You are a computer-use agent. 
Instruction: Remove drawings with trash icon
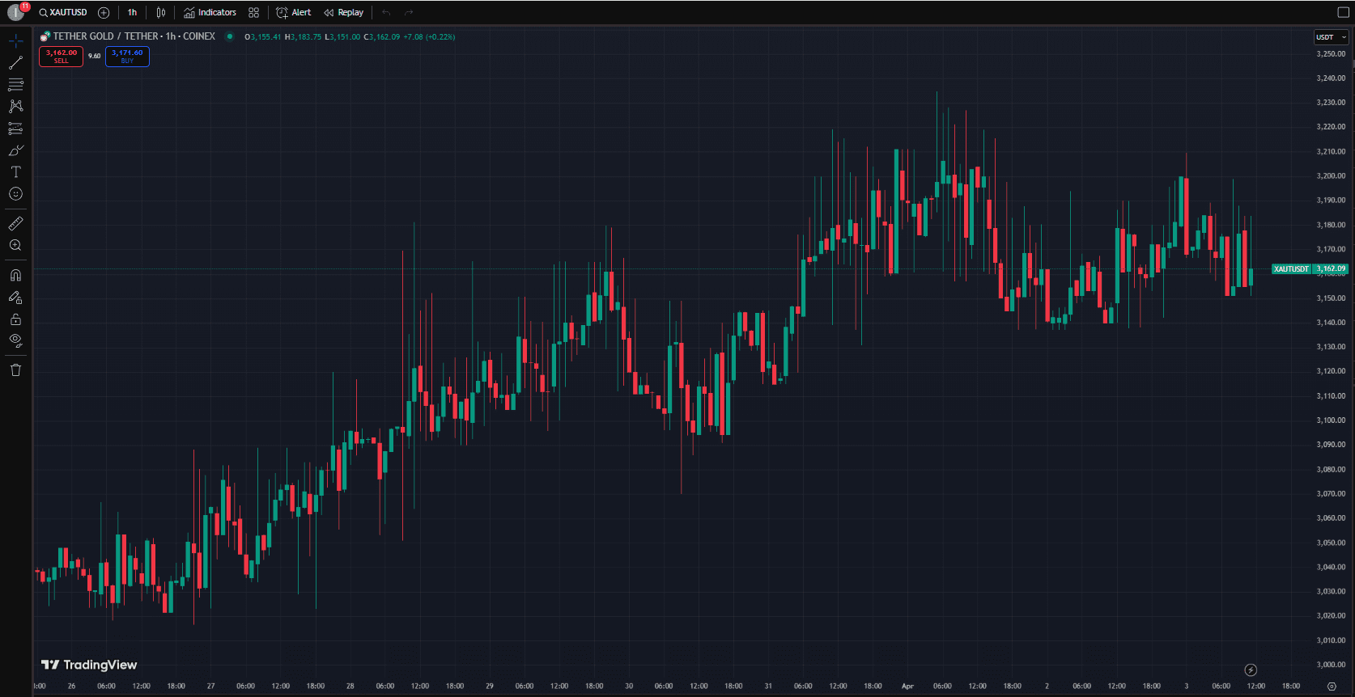15,370
